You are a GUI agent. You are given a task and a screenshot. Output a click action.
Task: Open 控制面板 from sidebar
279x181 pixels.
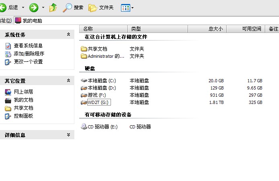(23, 116)
